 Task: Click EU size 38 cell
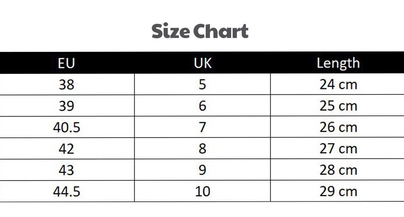[66, 84]
